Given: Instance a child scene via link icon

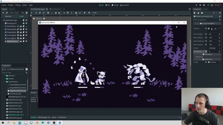Looking at the screenshot, I should coord(7,13).
